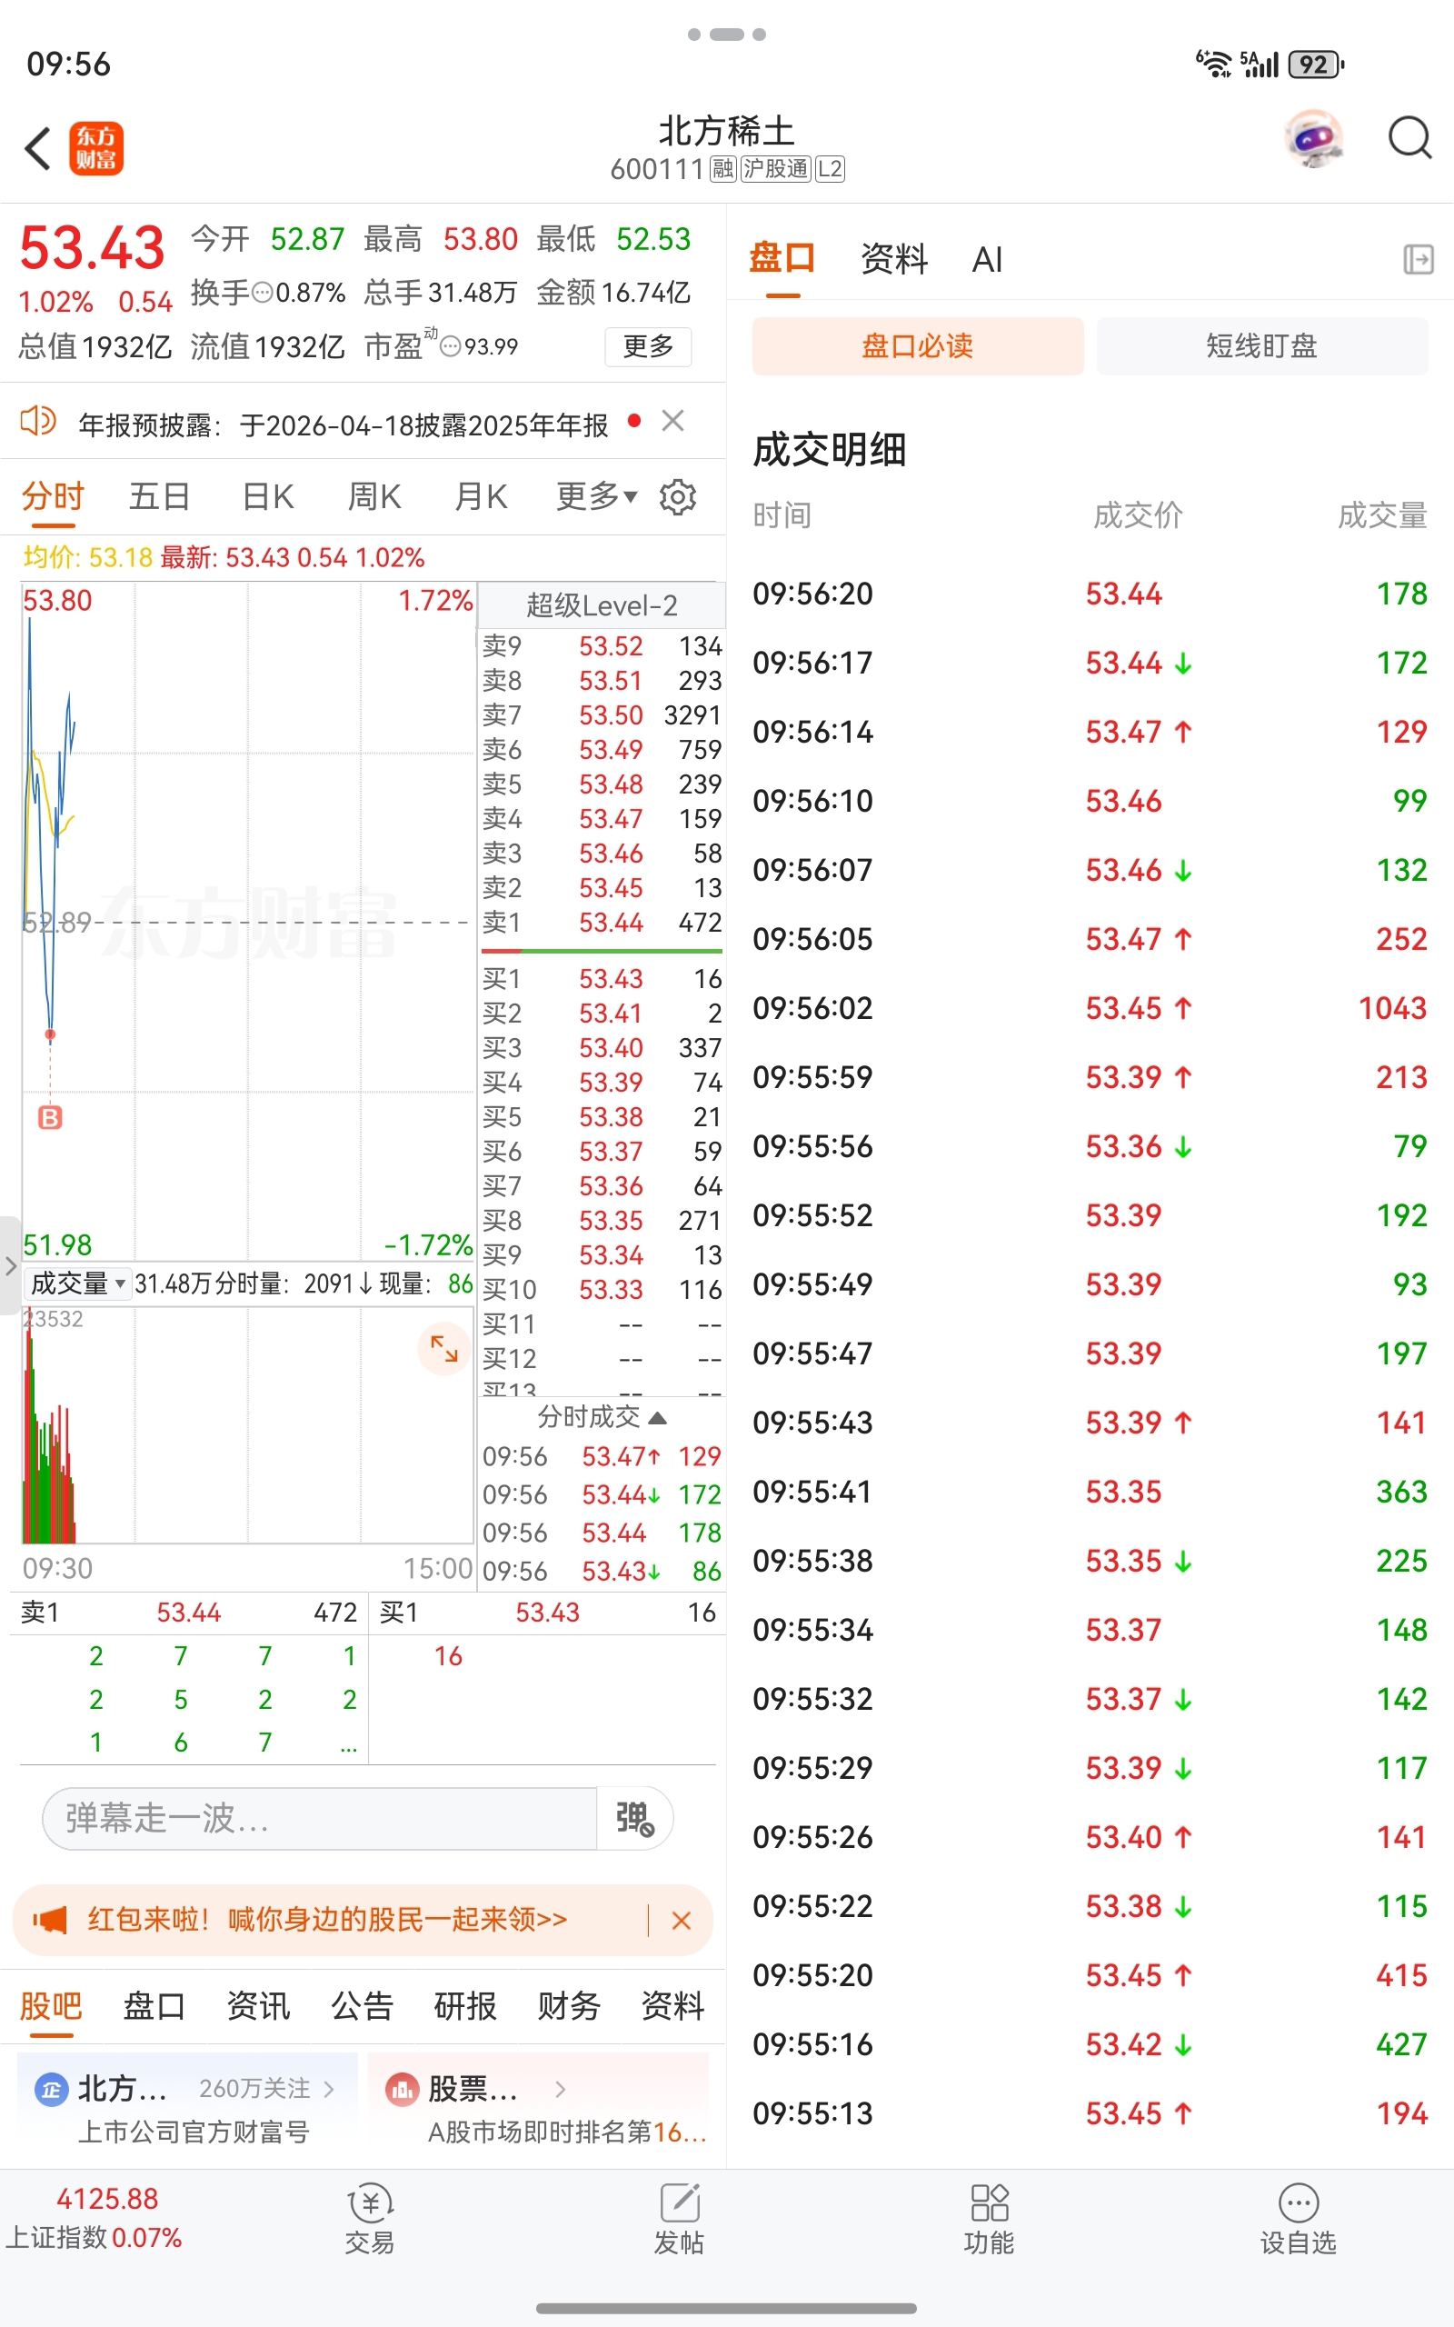This screenshot has width=1454, height=2327.
Task: Expand the left edge side drawer arrow
Action: pos(10,1265)
